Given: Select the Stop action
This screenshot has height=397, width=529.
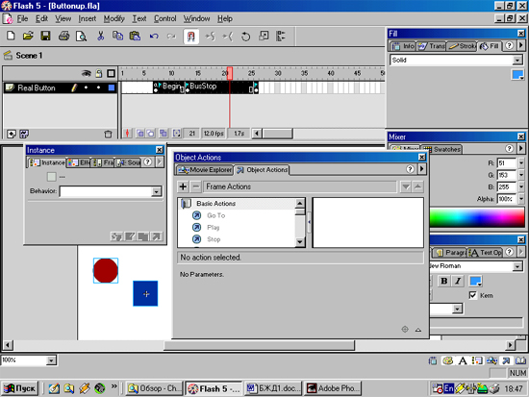Looking at the screenshot, I should [214, 239].
